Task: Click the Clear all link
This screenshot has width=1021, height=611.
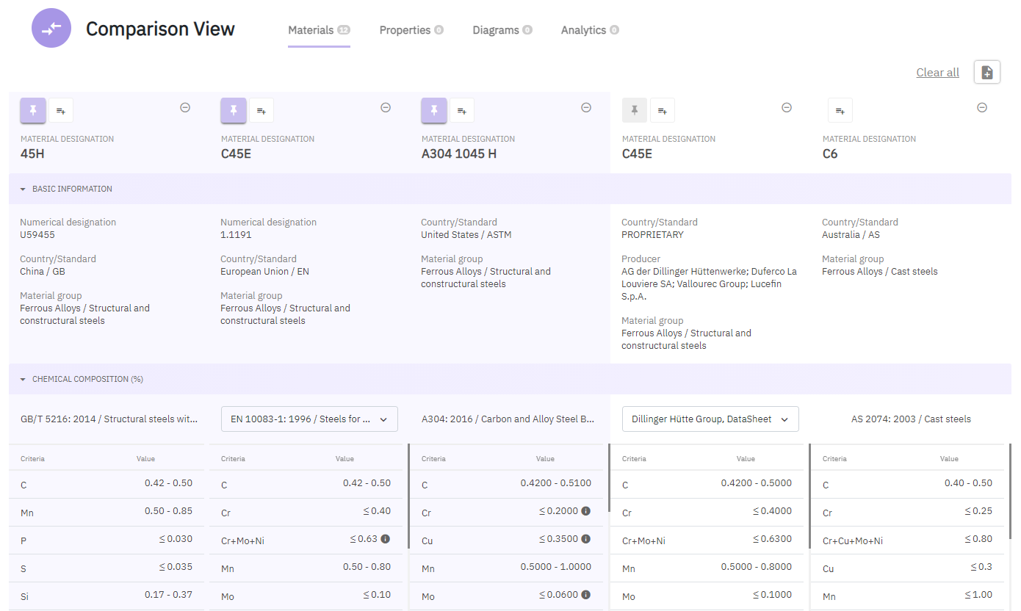Action: pos(937,72)
